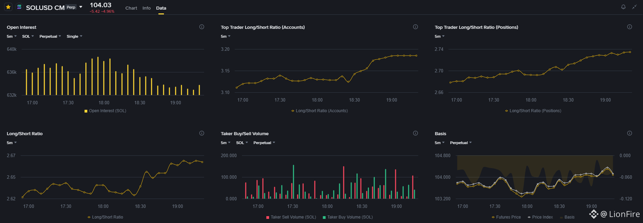Toggle Long/Short Ratio legend in bottom-left chart
The height and width of the screenshot is (223, 643).
105,217
